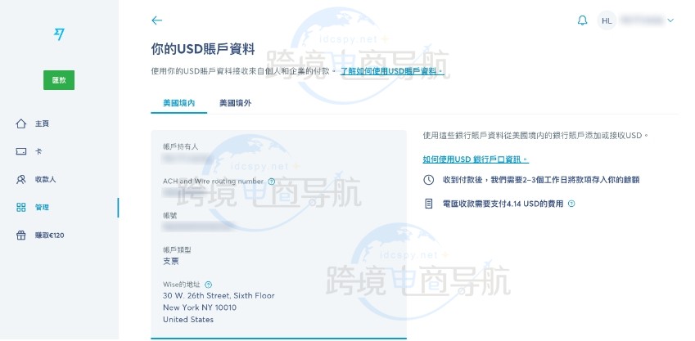The height and width of the screenshot is (341, 695).
Task: Open 主頁 in the sidebar
Action: [x=42, y=123]
